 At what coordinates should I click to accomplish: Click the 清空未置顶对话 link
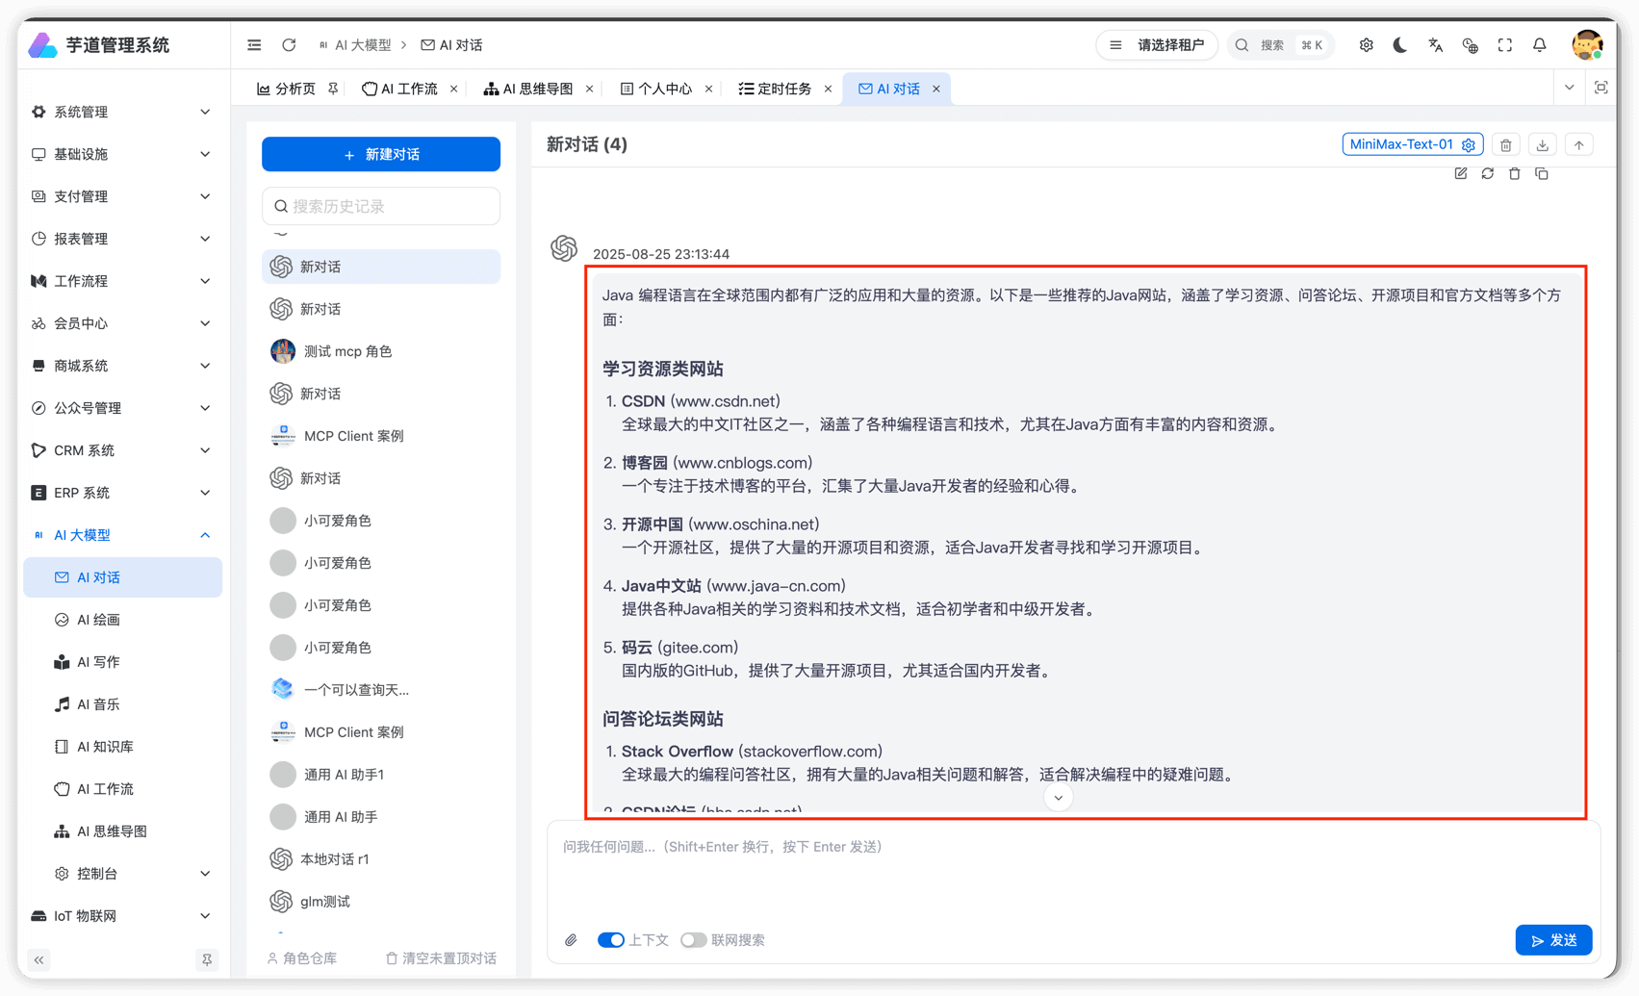click(x=441, y=958)
